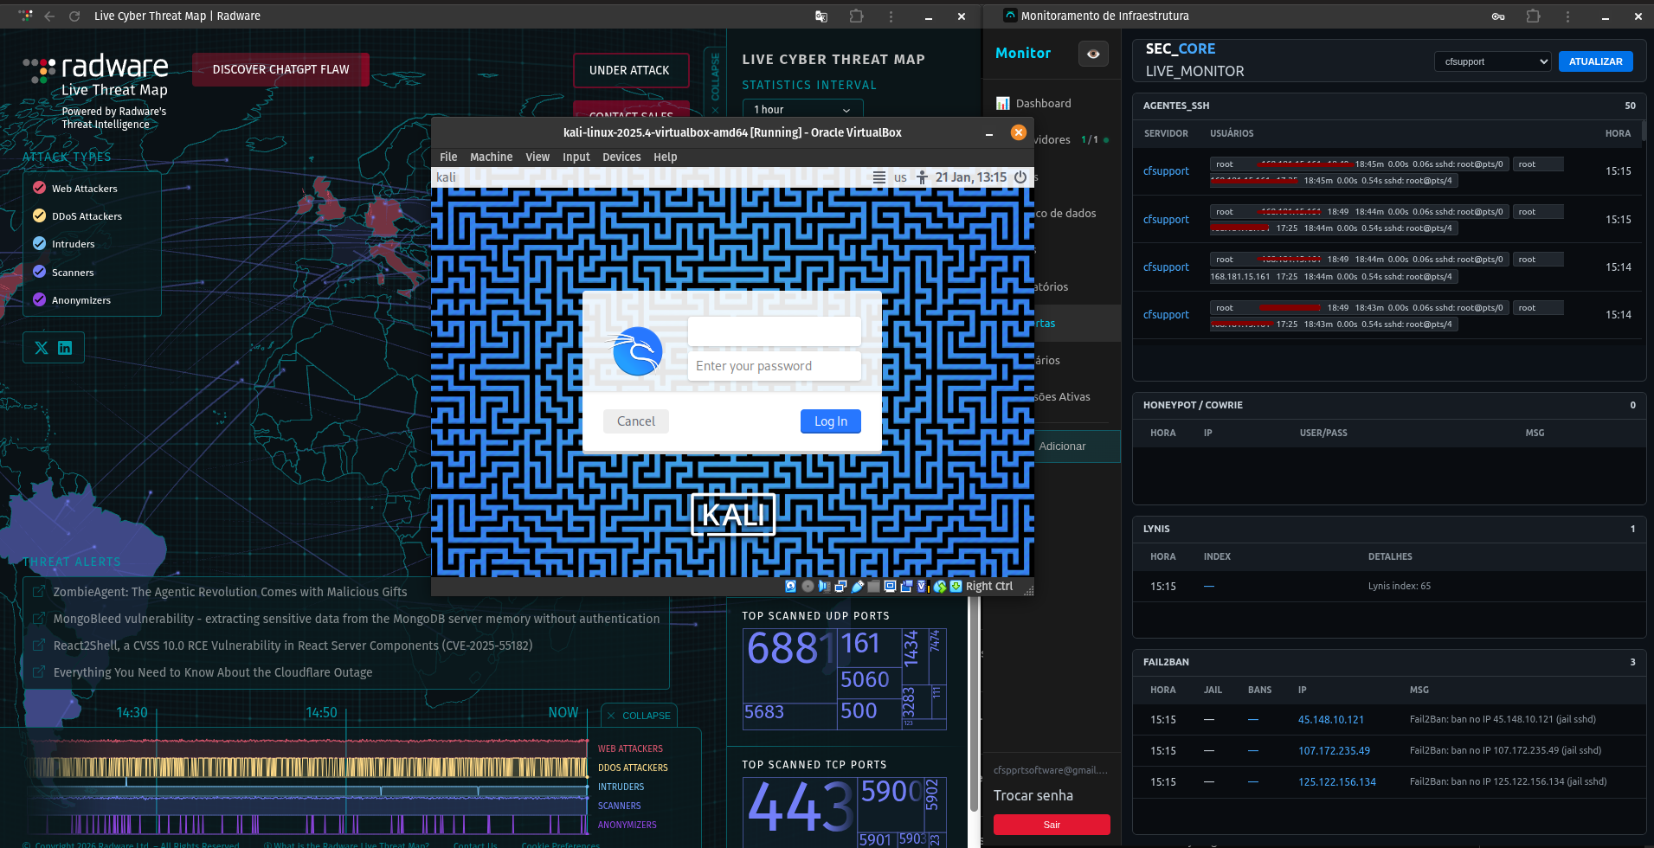This screenshot has height=848, width=1654.
Task: Toggle the eye visibility icon next to Monitor
Action: (x=1093, y=53)
